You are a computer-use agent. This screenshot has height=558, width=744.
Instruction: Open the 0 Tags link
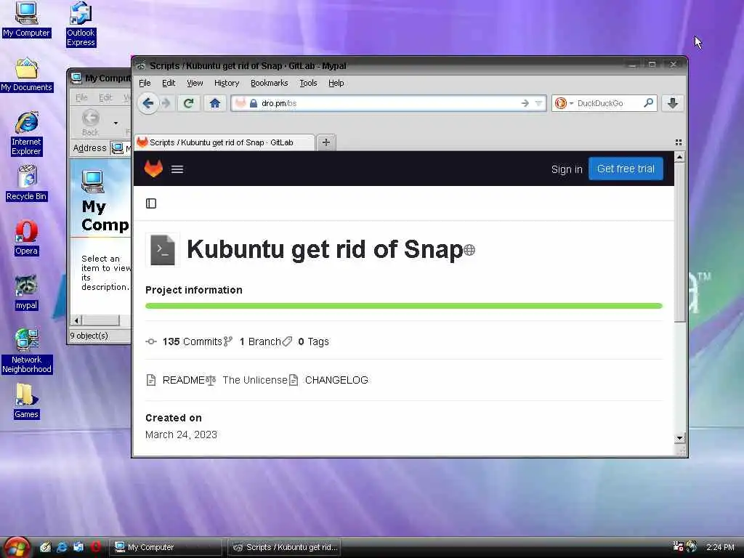tap(306, 341)
